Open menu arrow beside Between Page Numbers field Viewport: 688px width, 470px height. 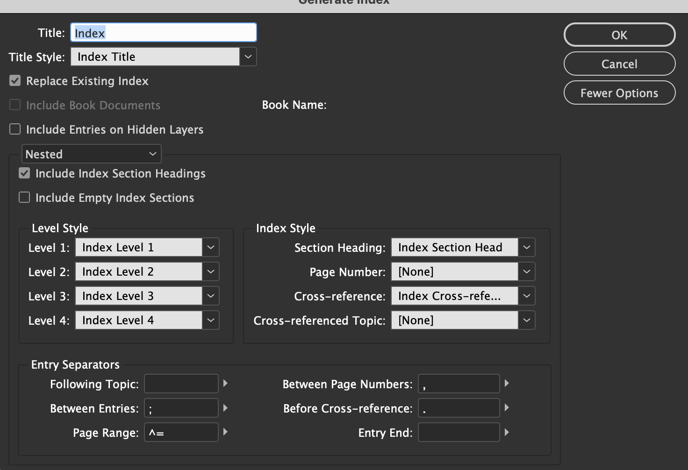[x=507, y=383]
